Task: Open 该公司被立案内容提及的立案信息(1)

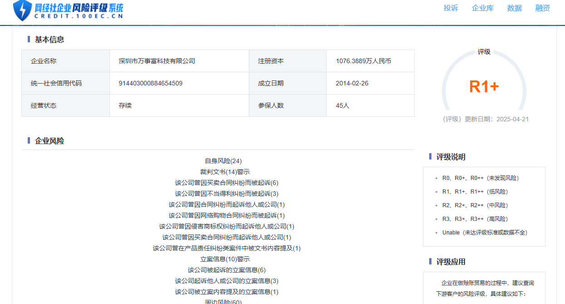Action: point(227,292)
